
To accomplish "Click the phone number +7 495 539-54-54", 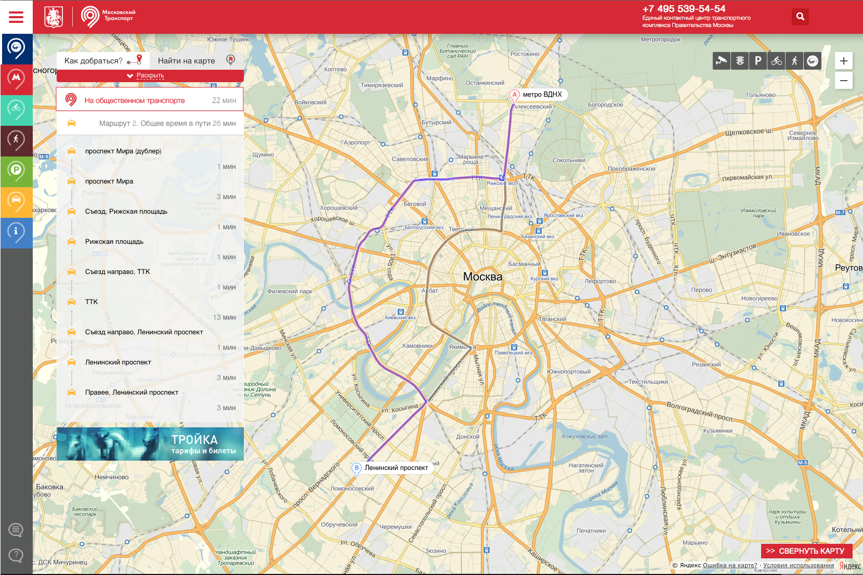I will [x=684, y=9].
